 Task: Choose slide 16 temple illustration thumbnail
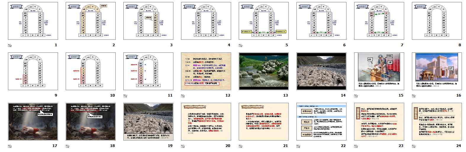(437, 71)
